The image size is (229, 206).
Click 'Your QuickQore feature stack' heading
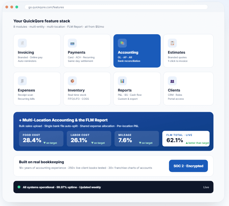tap(42, 21)
